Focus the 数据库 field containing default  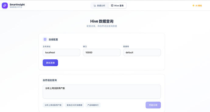142,53
